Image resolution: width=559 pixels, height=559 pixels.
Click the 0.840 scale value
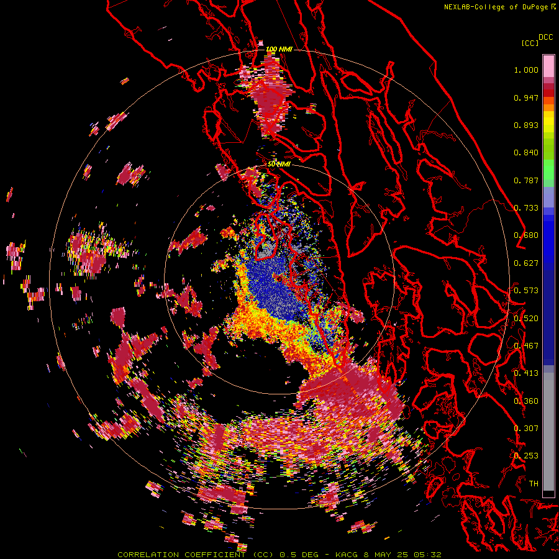[526, 153]
